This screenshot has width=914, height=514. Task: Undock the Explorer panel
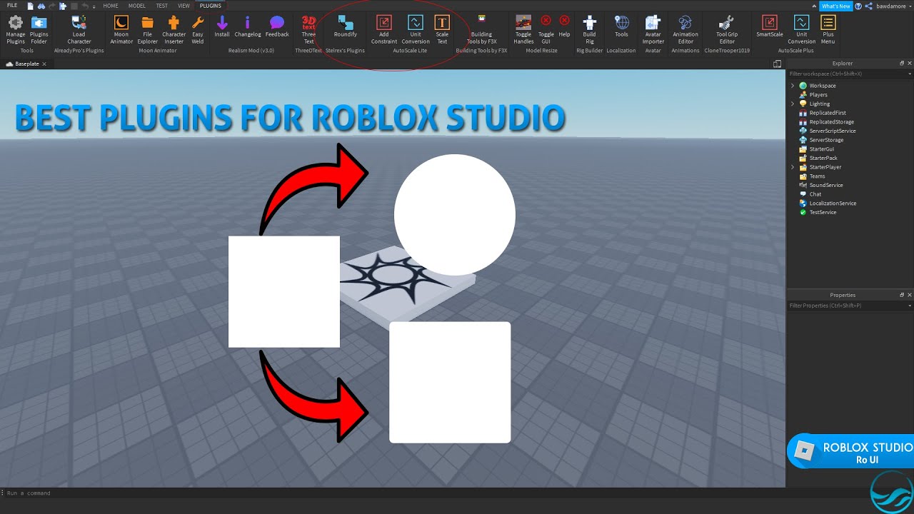(x=902, y=64)
